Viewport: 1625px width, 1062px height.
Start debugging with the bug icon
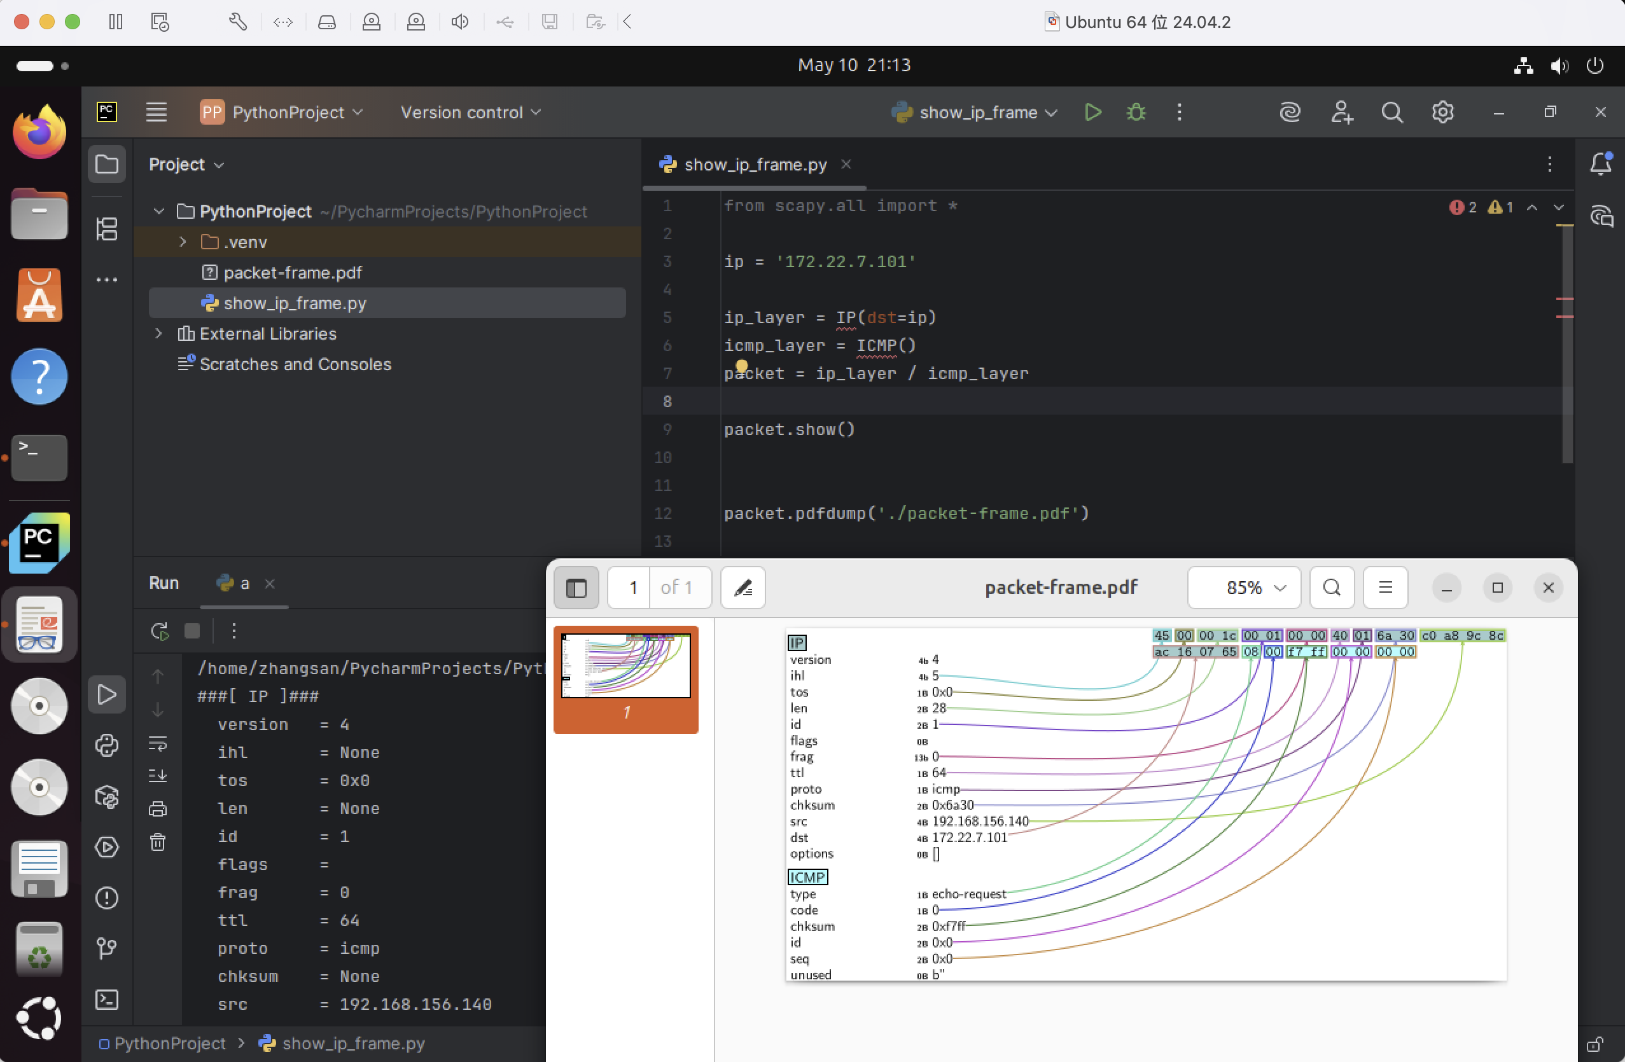coord(1136,112)
